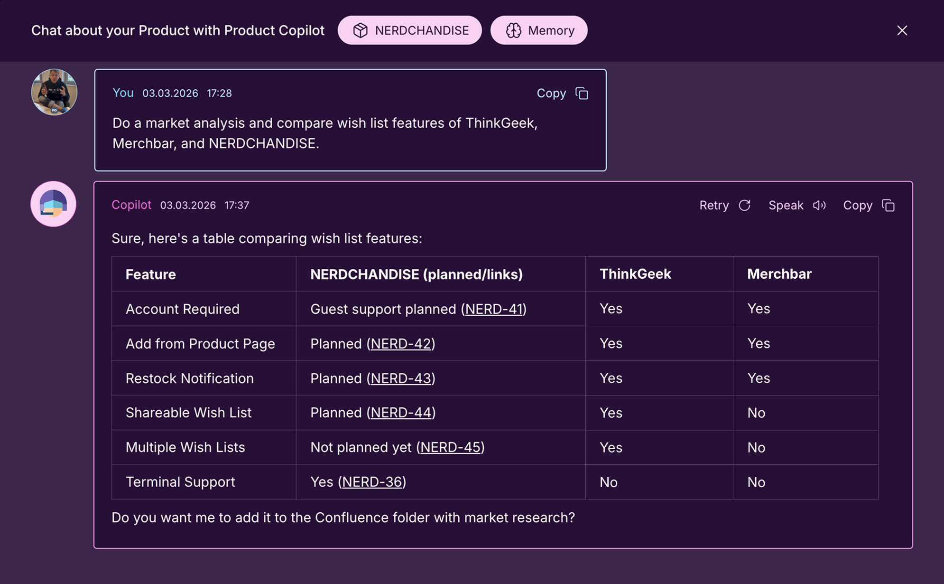944x584 pixels.
Task: Open the NERD-44 issue link
Action: (401, 413)
